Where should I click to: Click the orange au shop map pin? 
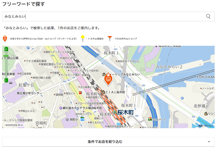click(x=108, y=79)
